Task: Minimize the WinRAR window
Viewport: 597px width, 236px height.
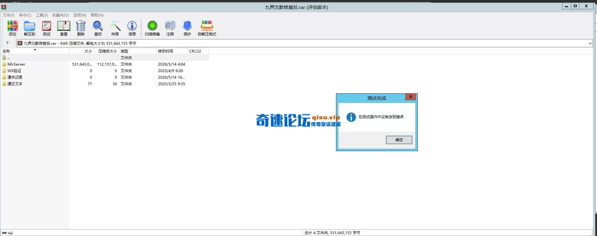Action: (x=567, y=6)
